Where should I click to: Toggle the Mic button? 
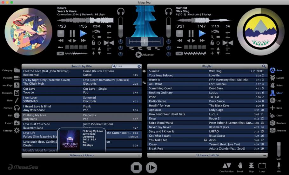point(279,165)
